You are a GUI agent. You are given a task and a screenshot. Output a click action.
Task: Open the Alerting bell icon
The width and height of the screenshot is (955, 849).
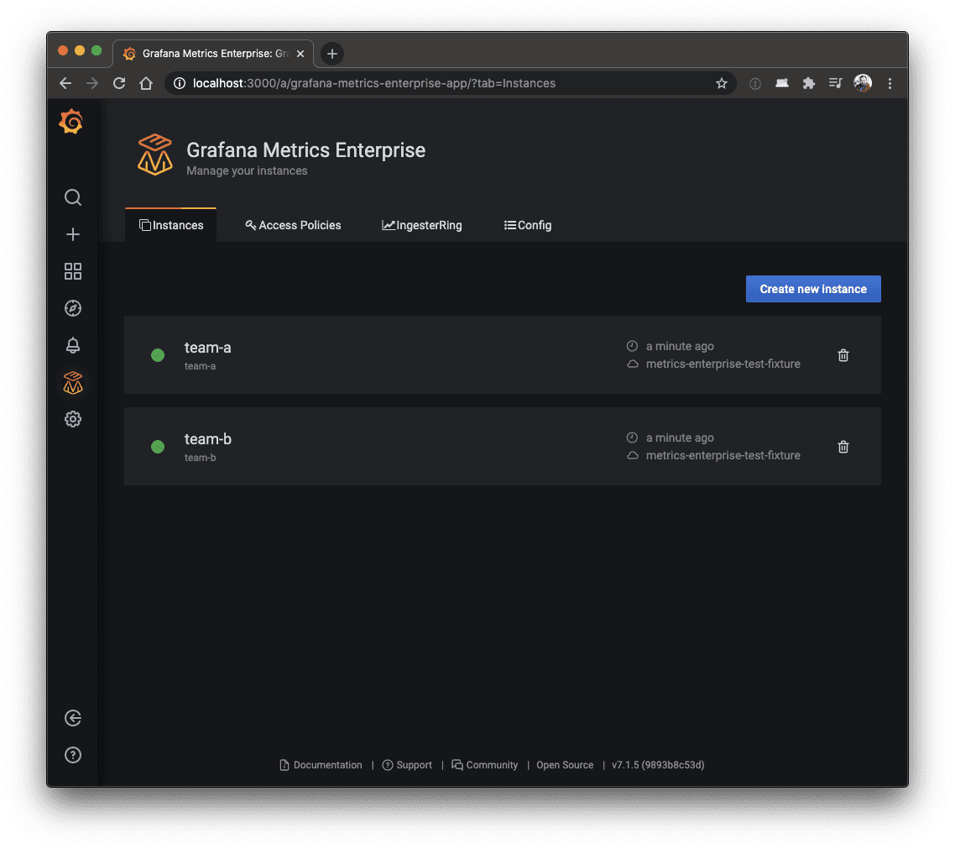(73, 345)
